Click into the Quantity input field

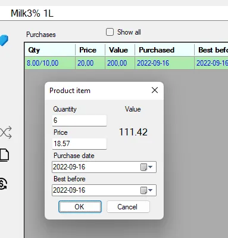[79, 120]
